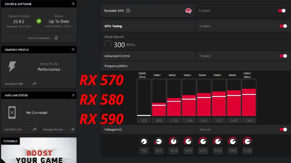Click the Tutorials label
291x163 pixels.
coord(11,141)
